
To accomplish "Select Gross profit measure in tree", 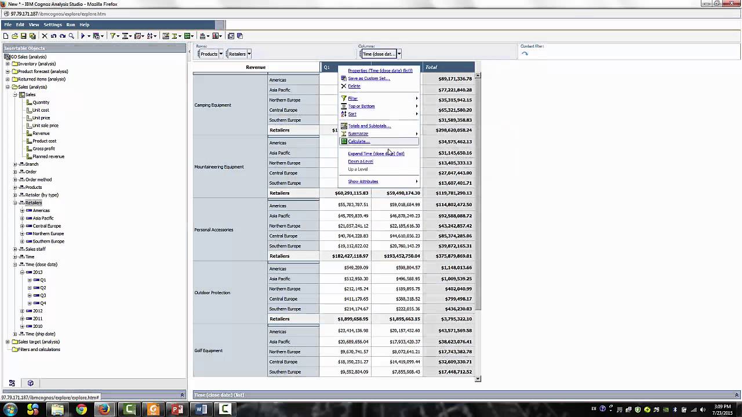I will 43,148.
